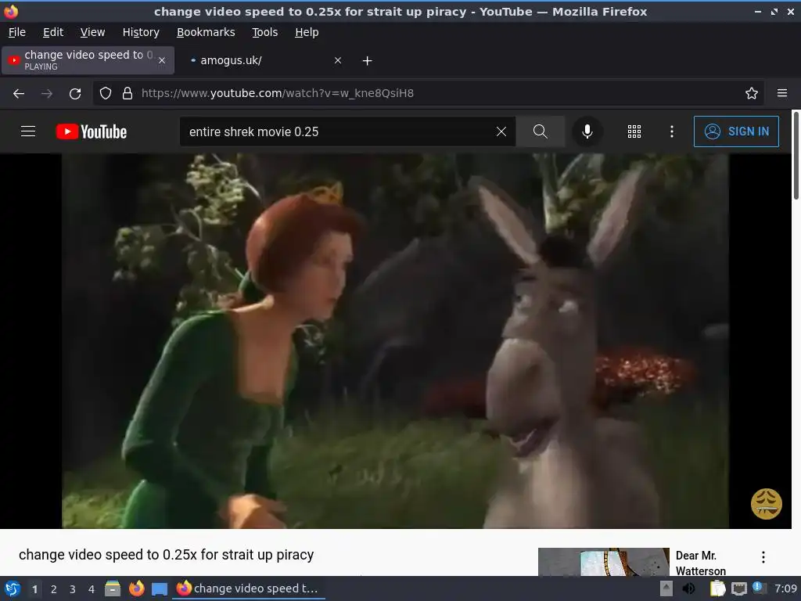Go forward one page
The width and height of the screenshot is (801, 601).
(x=46, y=94)
